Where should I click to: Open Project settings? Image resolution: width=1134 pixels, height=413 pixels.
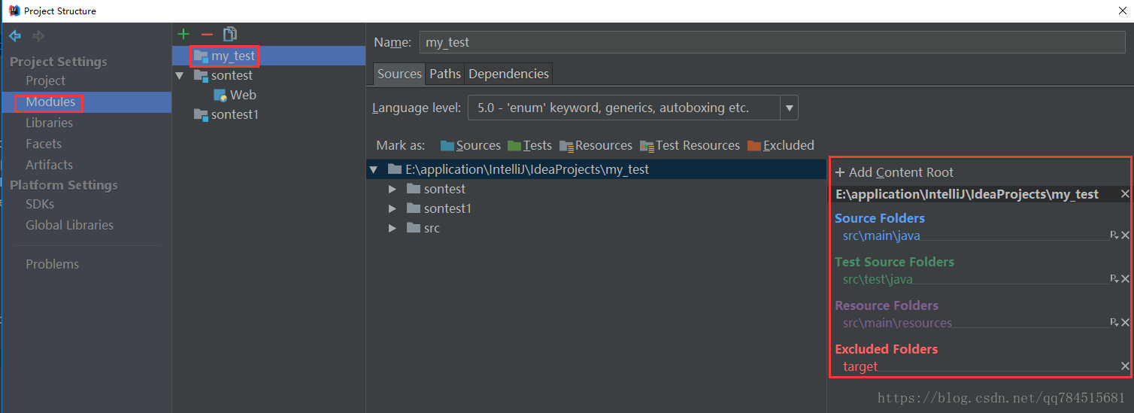[45, 80]
